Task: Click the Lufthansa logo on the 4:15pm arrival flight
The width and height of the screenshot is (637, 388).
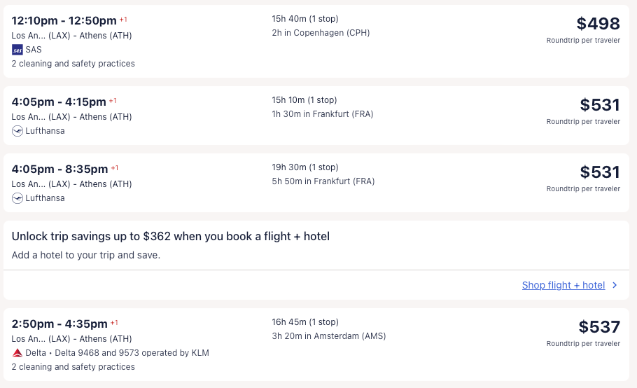Action: click(17, 131)
